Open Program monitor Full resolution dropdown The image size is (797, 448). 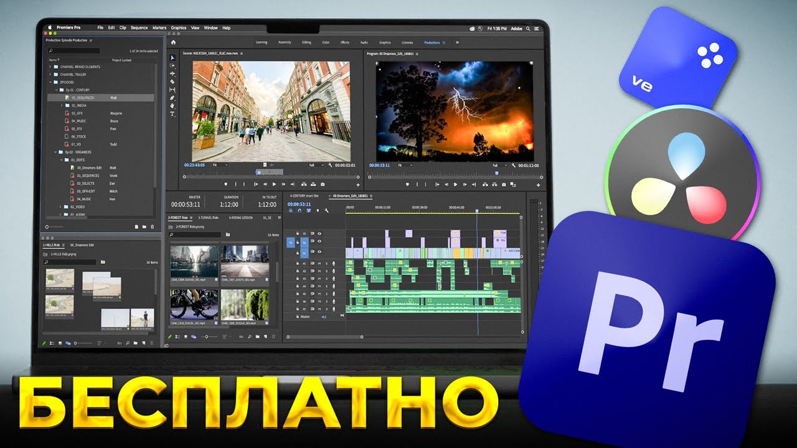pos(499,166)
